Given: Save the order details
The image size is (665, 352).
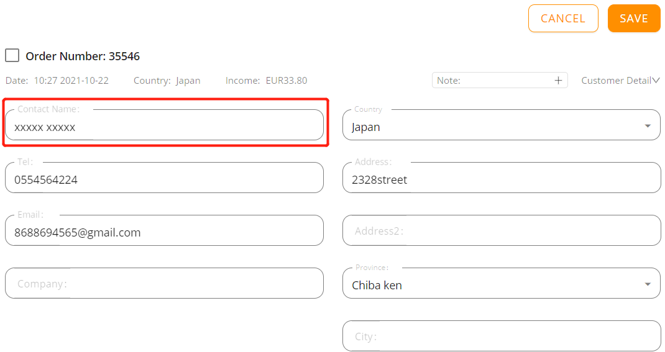Looking at the screenshot, I should pyautogui.click(x=634, y=18).
